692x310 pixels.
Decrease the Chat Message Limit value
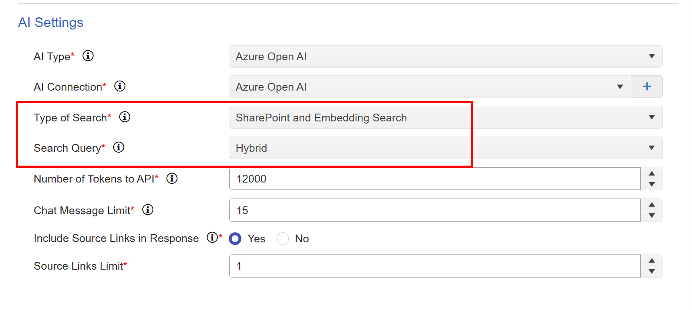652,215
